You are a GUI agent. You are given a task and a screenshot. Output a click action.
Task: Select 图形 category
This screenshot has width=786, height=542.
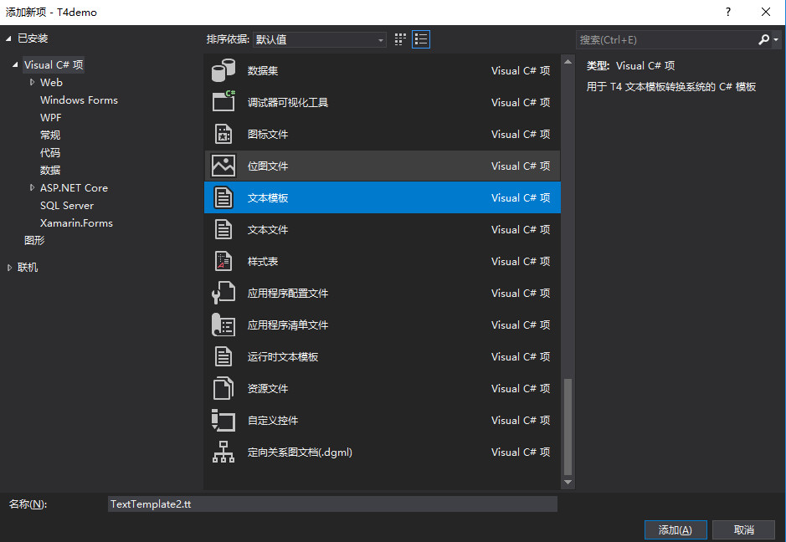pyautogui.click(x=34, y=240)
